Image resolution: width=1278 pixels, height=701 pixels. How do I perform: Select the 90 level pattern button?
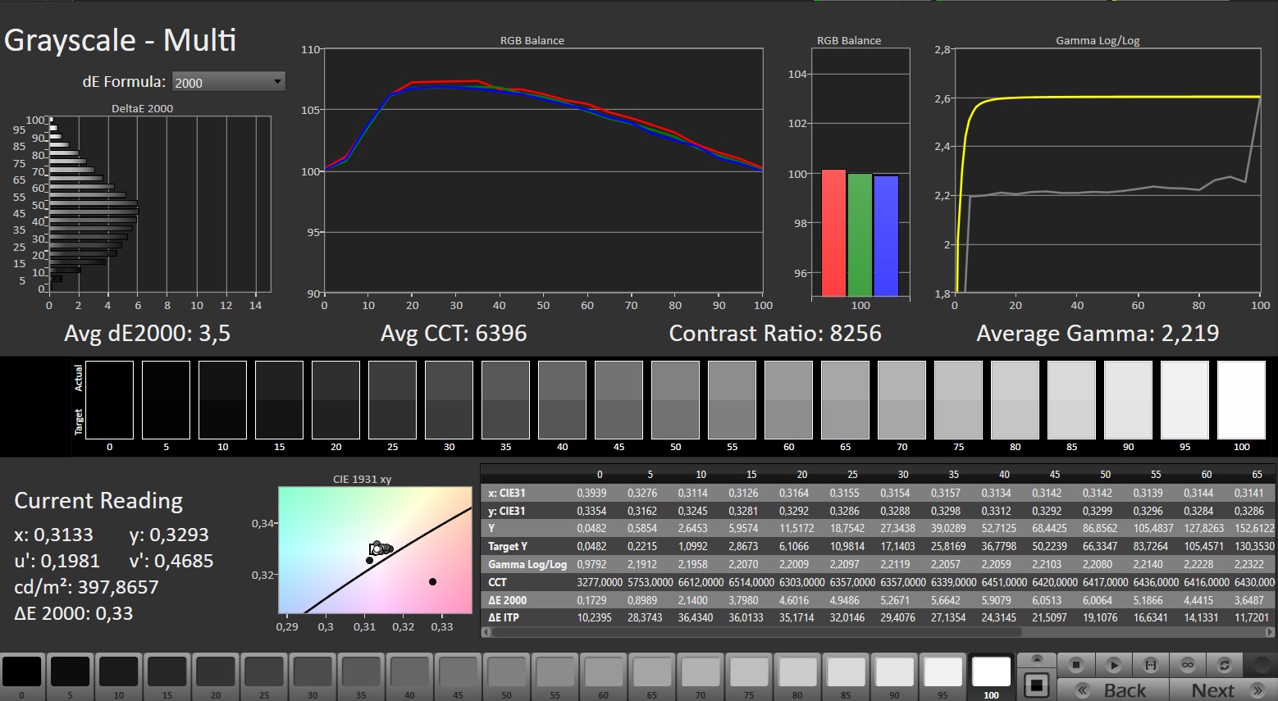[x=894, y=677]
